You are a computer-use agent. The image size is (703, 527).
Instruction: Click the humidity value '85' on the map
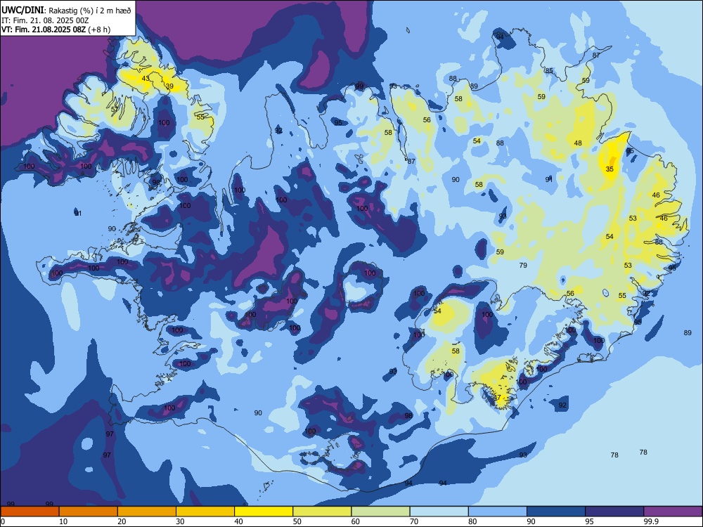[x=549, y=71]
